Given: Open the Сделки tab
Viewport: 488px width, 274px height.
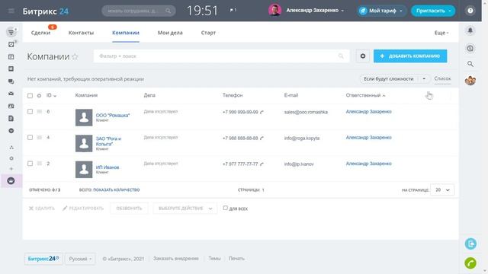Looking at the screenshot, I should pos(40,33).
